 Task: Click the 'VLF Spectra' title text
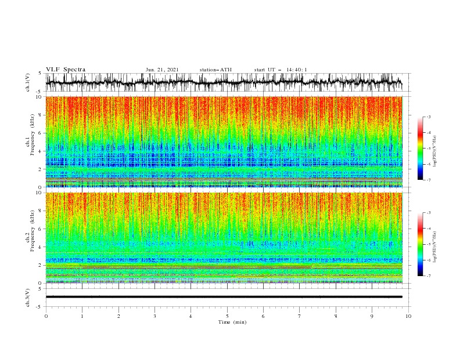pos(66,70)
